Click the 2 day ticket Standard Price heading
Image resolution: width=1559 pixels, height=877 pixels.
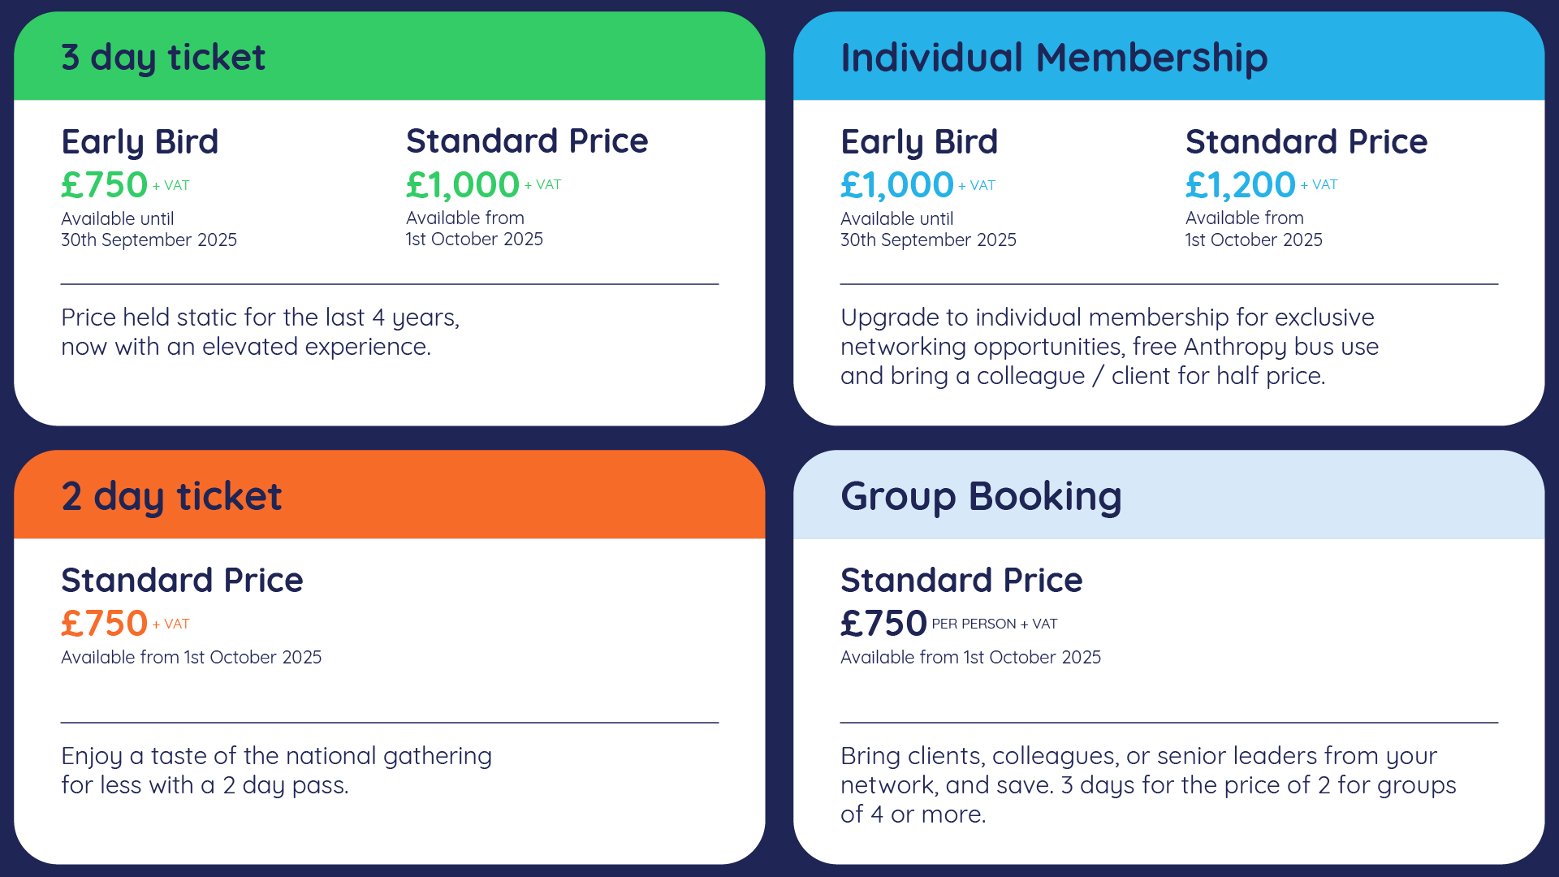point(182,580)
